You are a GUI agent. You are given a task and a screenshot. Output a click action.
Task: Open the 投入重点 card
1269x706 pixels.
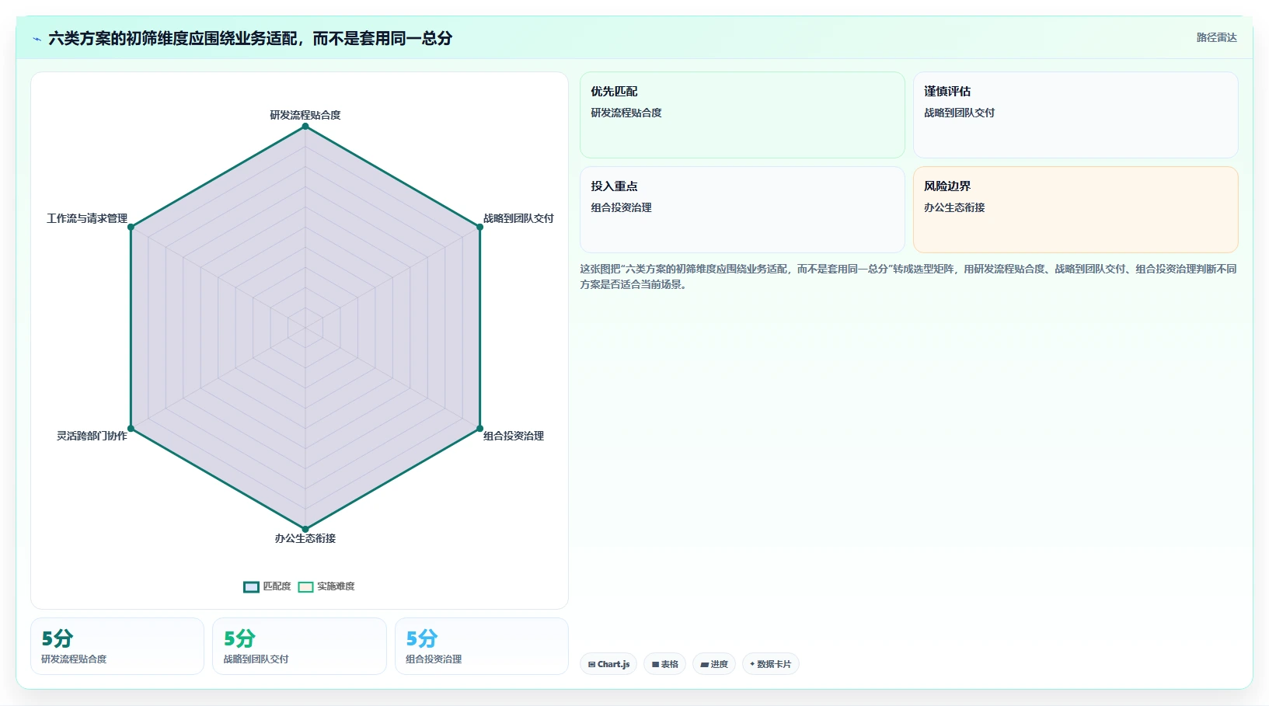[x=742, y=210]
